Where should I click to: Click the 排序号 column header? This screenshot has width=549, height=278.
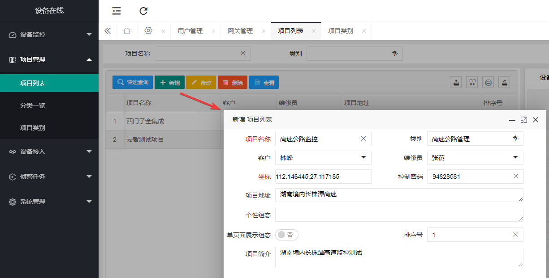coord(498,103)
